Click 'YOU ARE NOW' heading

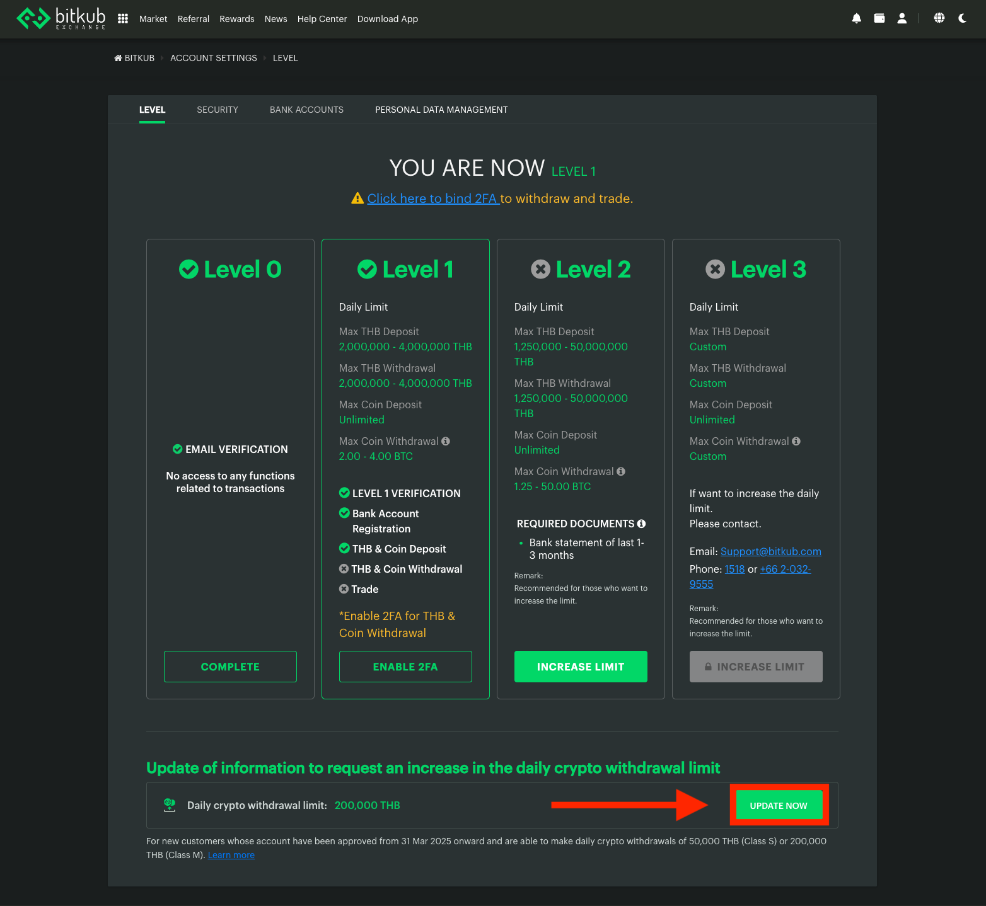(x=467, y=168)
